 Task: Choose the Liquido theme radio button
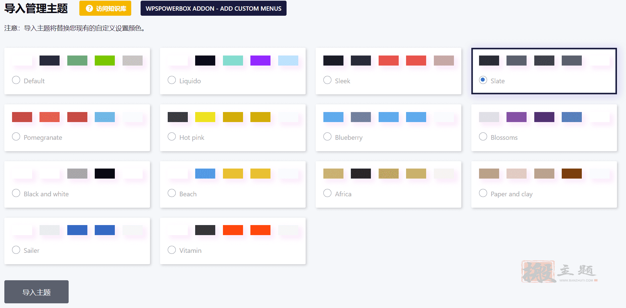pyautogui.click(x=172, y=80)
